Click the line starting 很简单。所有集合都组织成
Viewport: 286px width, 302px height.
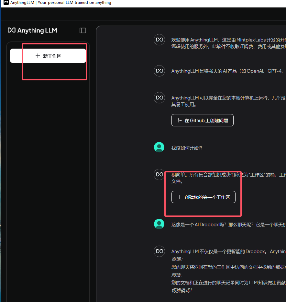coord(228,175)
